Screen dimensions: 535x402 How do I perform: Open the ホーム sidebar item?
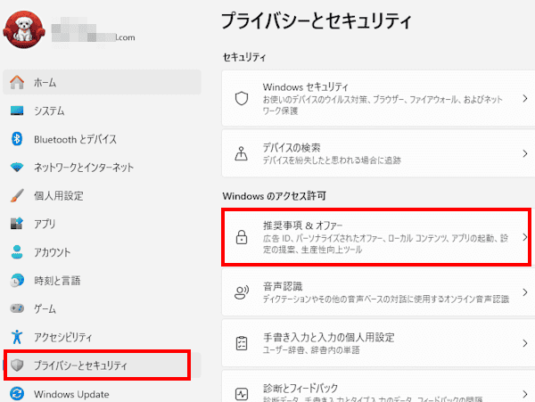pyautogui.click(x=102, y=82)
